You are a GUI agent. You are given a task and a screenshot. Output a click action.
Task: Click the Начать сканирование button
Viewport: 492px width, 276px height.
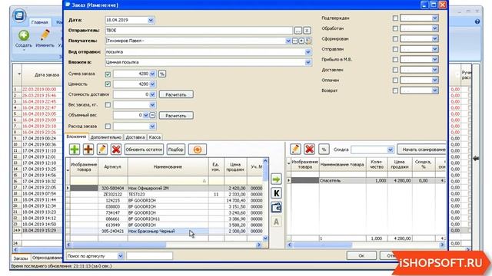tap(422, 149)
